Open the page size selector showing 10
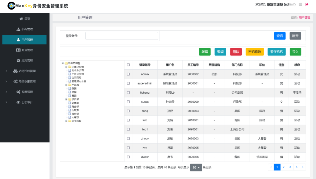316x179 pixels. point(195,167)
